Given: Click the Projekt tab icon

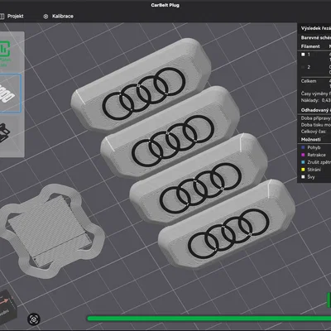Looking at the screenshot, I should click(x=2, y=17).
